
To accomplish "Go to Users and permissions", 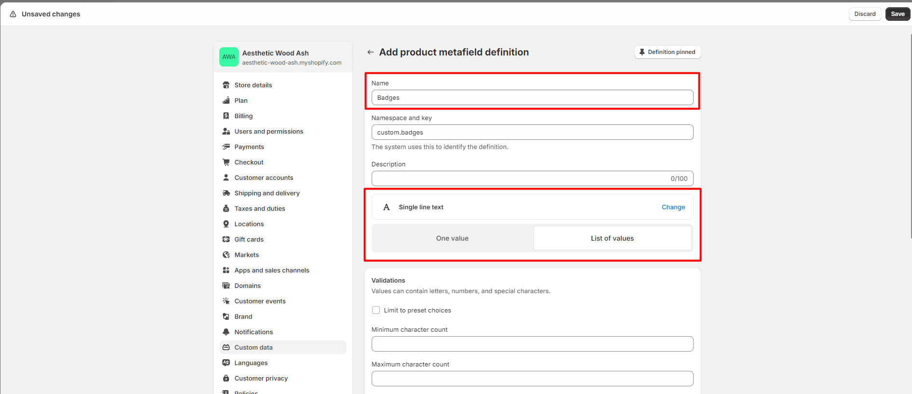I will pos(268,131).
